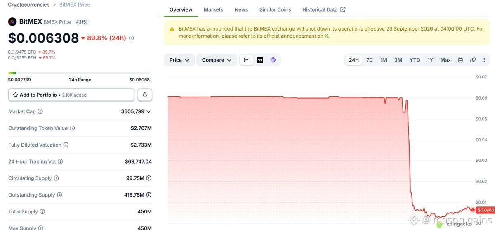Click the star icon in Add to Portfolio
Image resolution: width=495 pixels, height=230 pixels.
click(x=15, y=95)
